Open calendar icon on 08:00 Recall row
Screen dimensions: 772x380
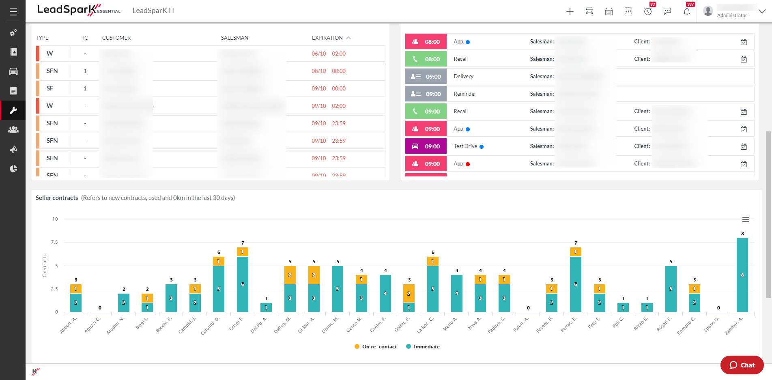pos(743,60)
